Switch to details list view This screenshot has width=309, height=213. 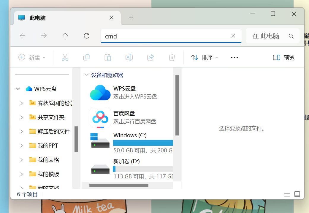[287, 194]
